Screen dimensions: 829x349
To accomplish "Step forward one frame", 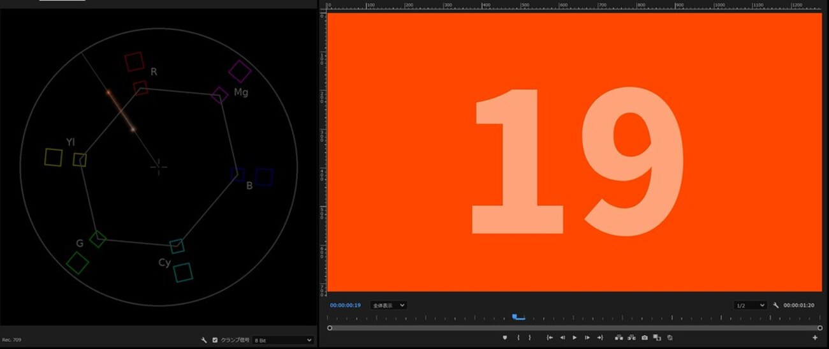I will pos(587,338).
